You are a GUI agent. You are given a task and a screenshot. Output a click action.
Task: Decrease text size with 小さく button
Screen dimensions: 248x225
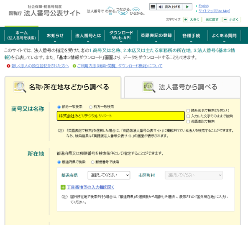232,20
